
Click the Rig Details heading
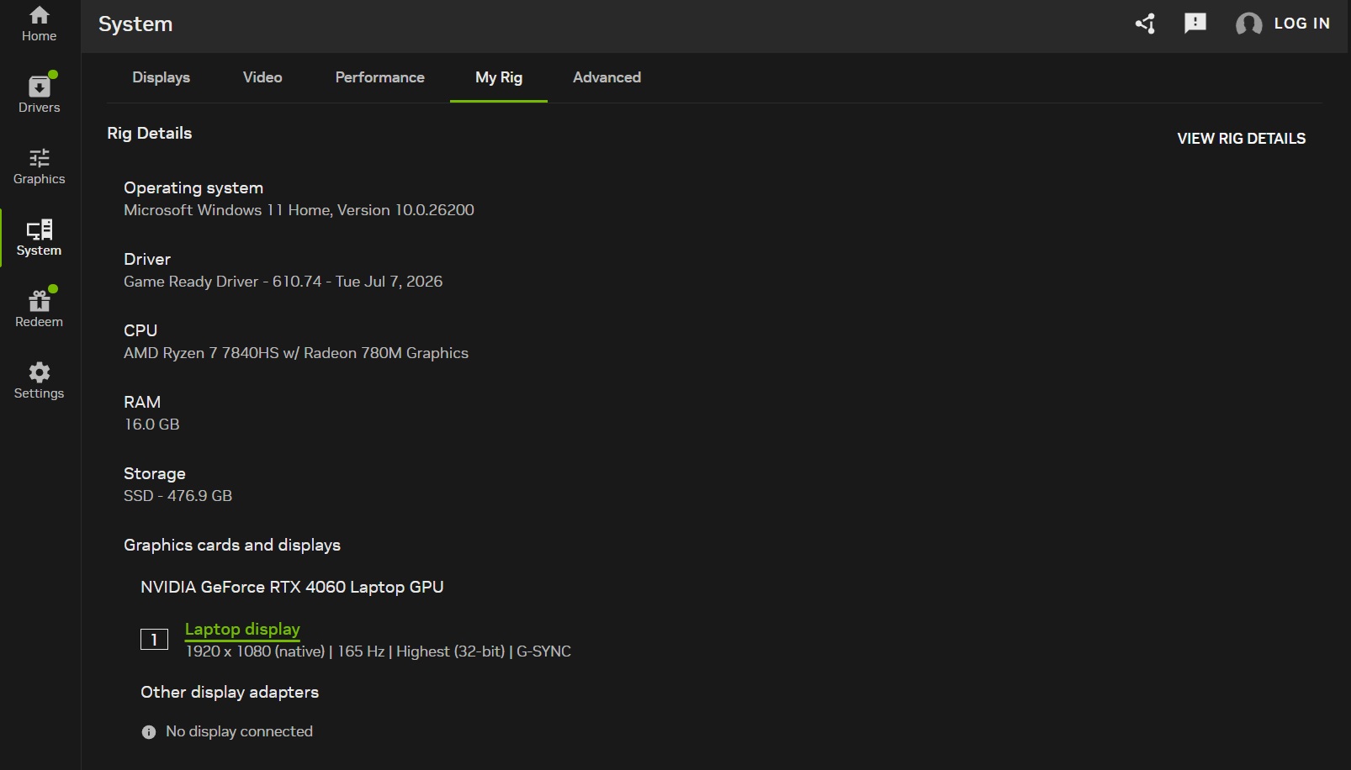(150, 133)
